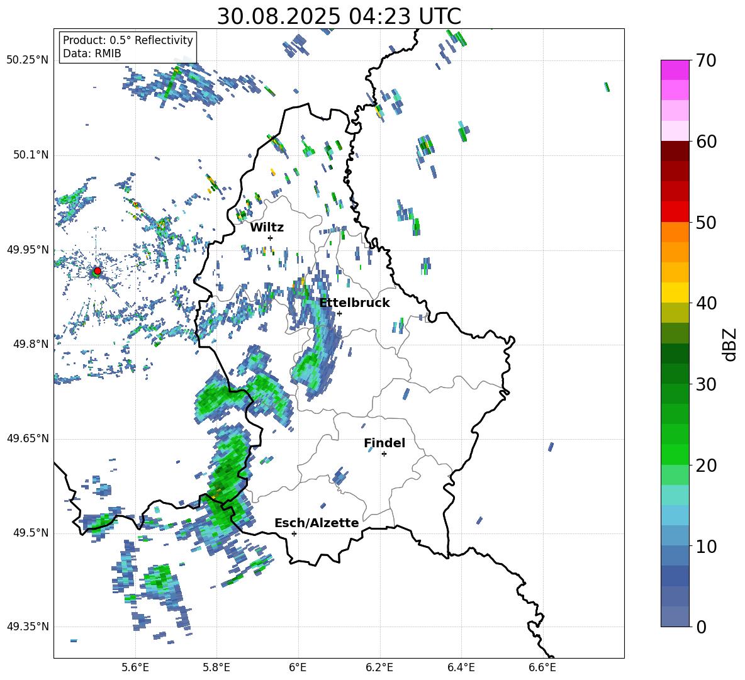The width and height of the screenshot is (745, 680).
Task: Click the 30 colorbar tick label
Action: (706, 384)
